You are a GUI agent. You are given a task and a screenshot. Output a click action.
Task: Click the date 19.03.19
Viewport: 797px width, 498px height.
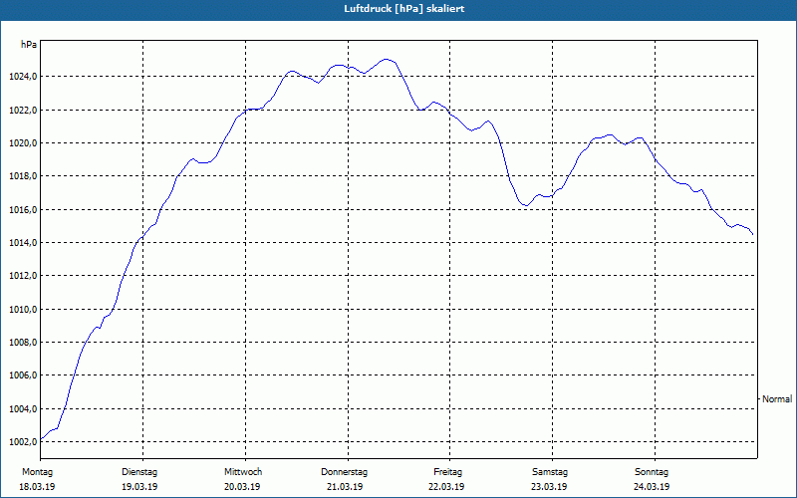(x=139, y=487)
